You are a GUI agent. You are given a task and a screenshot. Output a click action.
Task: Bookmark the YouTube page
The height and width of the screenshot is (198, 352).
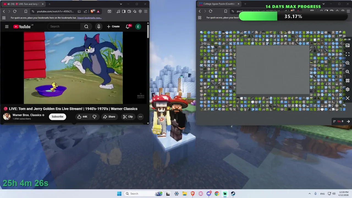coord(26,11)
